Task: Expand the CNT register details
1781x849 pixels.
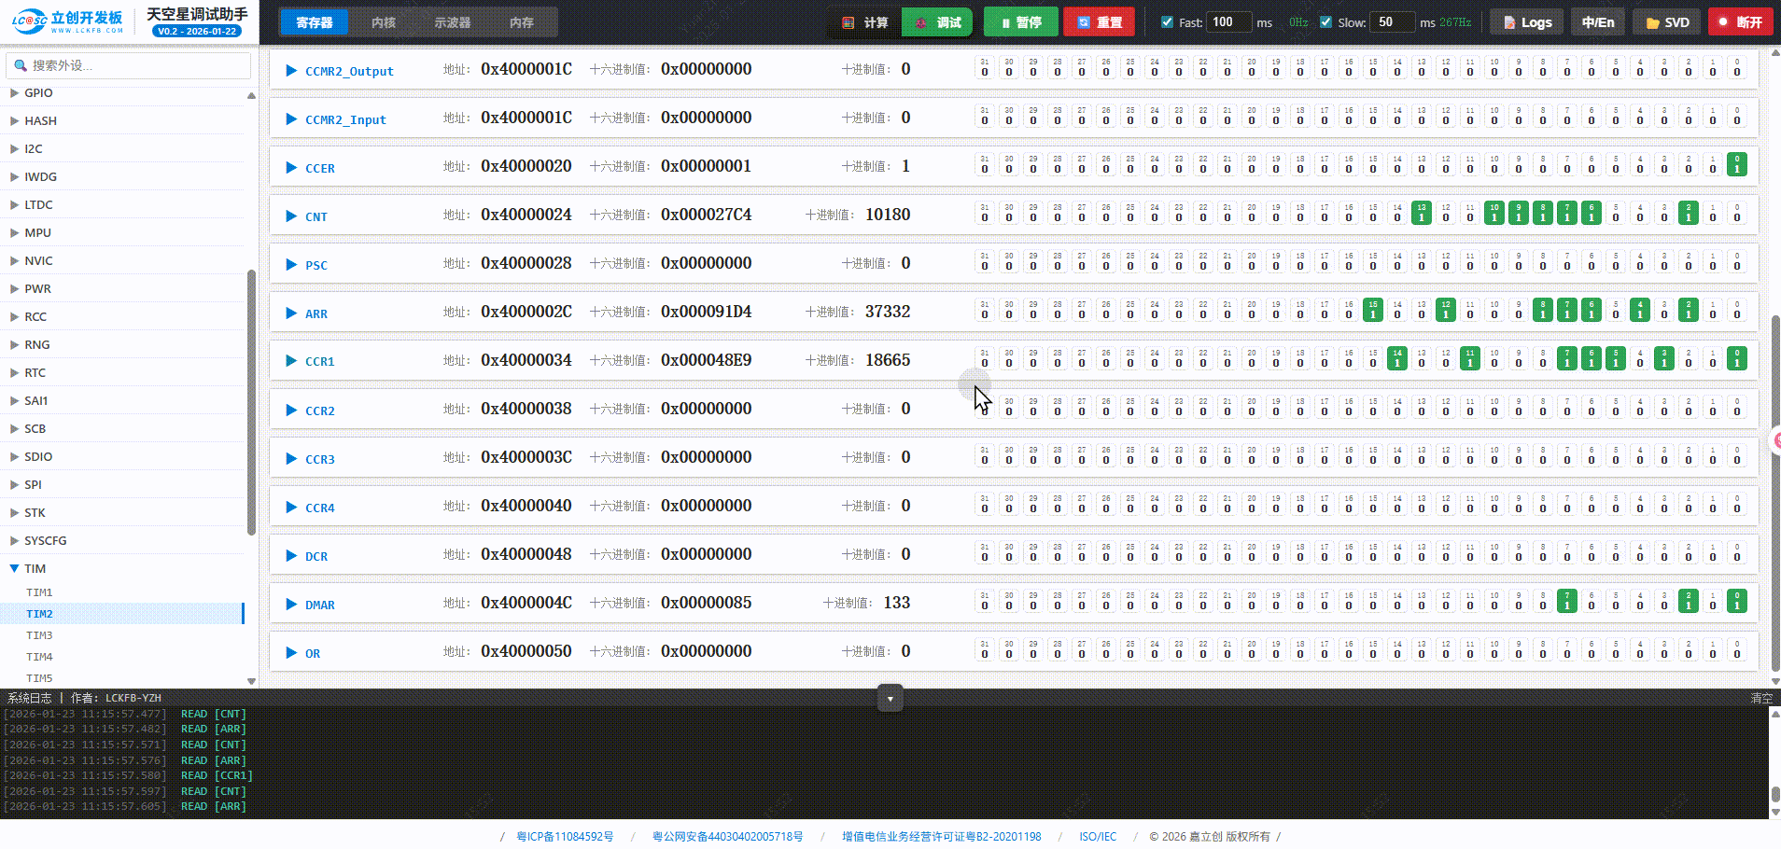Action: (291, 216)
